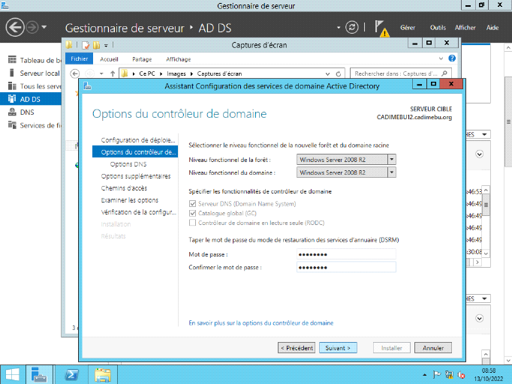This screenshot has width=512, height=384.
Task: Refresh the Server Manager dashboard
Action: click(351, 28)
